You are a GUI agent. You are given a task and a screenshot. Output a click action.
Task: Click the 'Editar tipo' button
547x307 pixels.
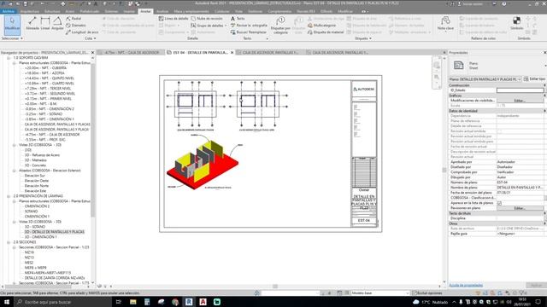tap(534, 79)
